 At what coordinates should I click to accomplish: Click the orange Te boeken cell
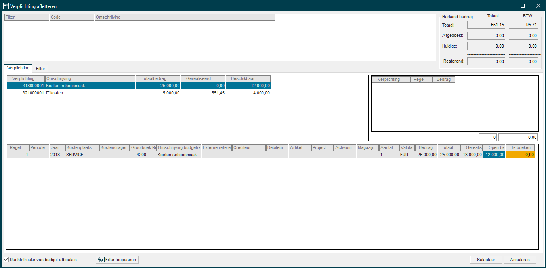[x=520, y=155]
